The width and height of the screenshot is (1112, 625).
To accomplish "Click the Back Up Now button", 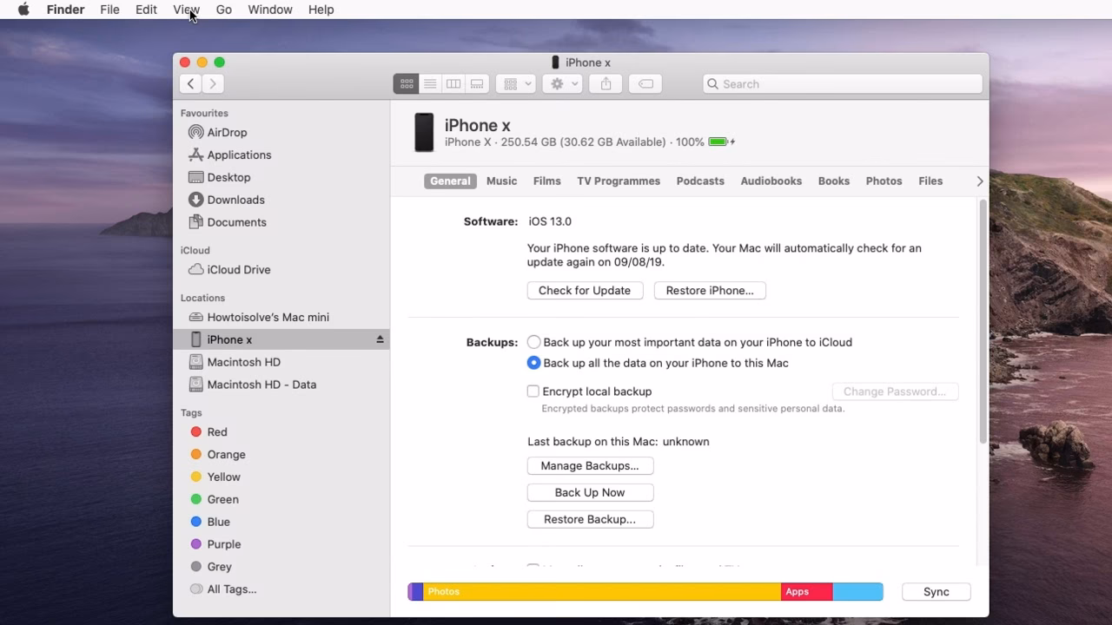I will pos(590,492).
